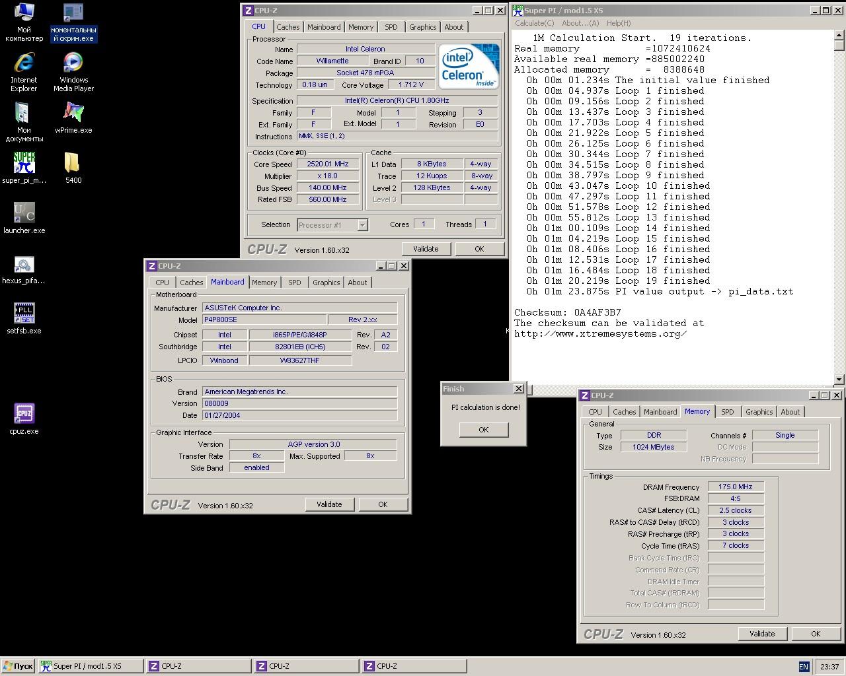Switch to About tab in Mainboard window
This screenshot has width=846, height=676.
point(357,283)
